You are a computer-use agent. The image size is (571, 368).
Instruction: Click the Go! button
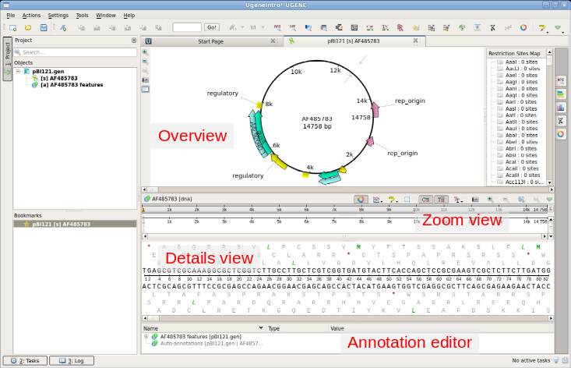coord(212,27)
